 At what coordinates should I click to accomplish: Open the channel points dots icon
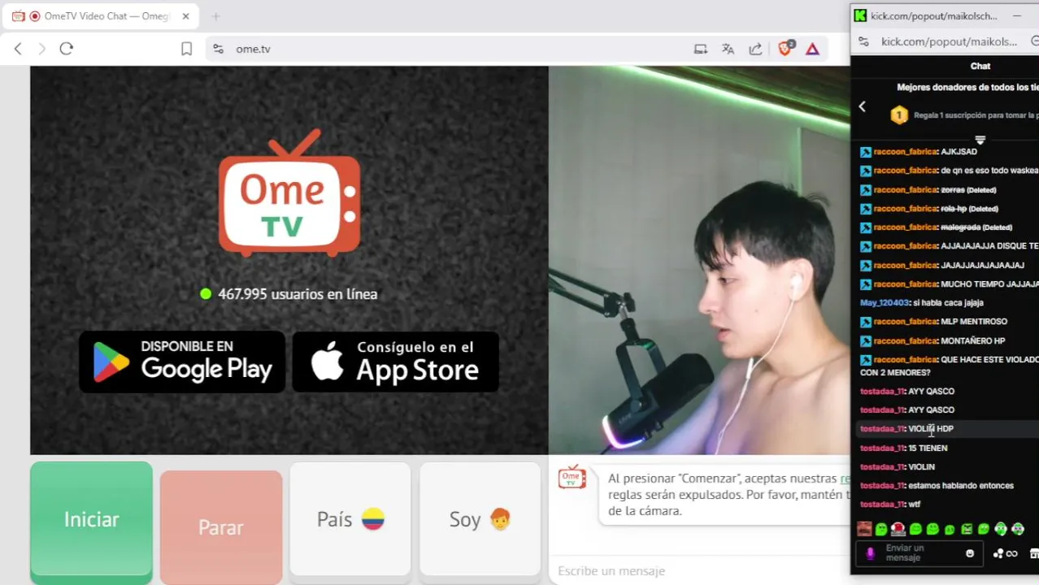[998, 554]
